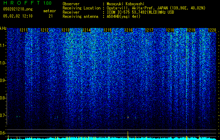Click the 1.1 frequency axis label
The height and width of the screenshot is (140, 220).
coord(3,45)
